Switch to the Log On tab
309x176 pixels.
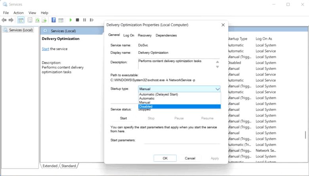click(129, 35)
